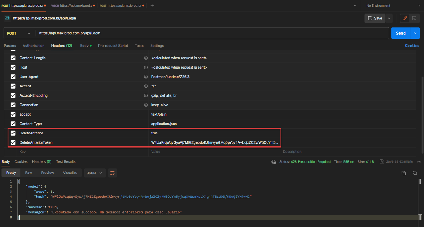Click the hash link in response JSON
The image size is (424, 227).
coord(185,197)
